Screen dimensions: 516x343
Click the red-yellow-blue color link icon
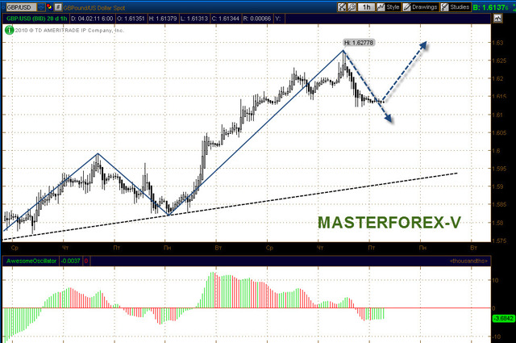pyautogui.click(x=49, y=7)
